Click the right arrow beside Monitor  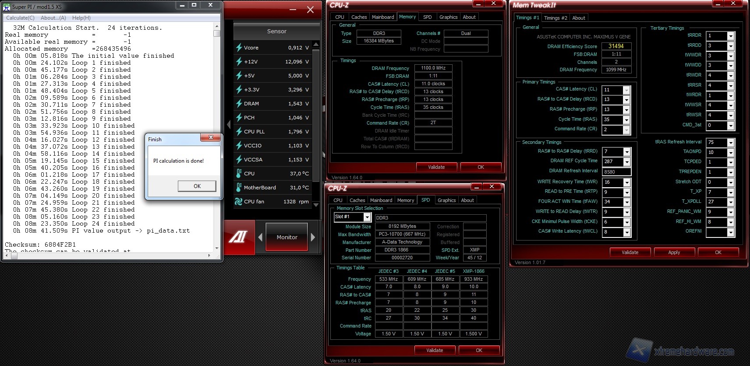tap(313, 237)
